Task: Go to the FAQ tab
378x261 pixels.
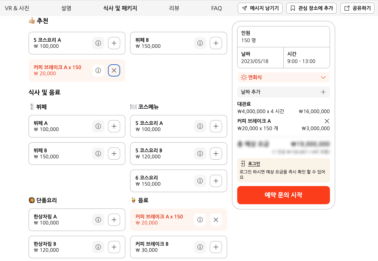Action: pos(217,8)
